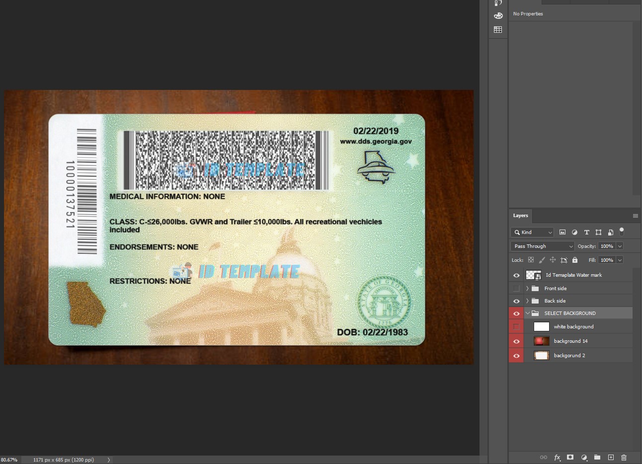
Task: Select the Layers panel tab
Action: tap(520, 216)
